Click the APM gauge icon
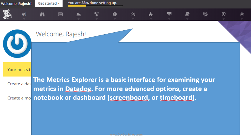This screenshot has width=251, height=140. pyautogui.click(x=133, y=14)
